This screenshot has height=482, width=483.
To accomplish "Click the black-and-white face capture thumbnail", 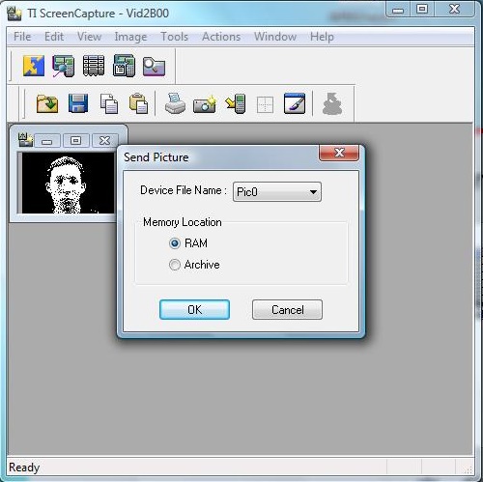I will coord(68,183).
